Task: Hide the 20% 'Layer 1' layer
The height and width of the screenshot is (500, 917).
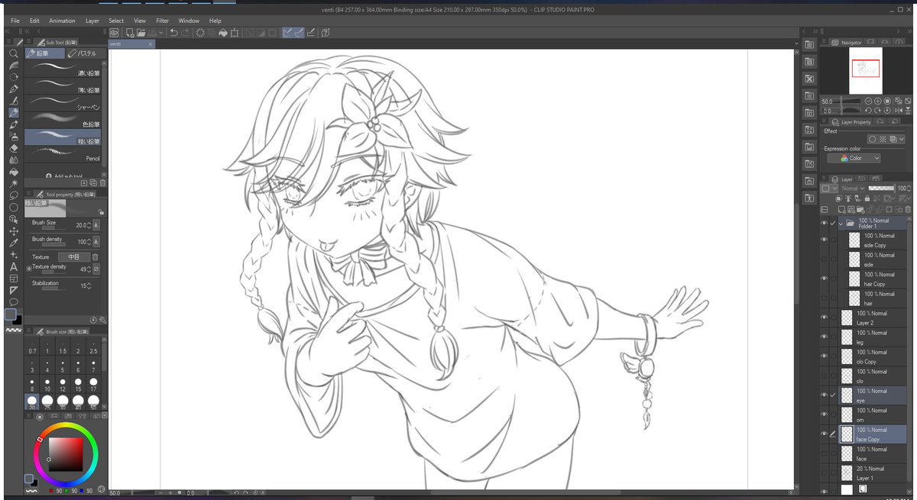Action: (824, 473)
